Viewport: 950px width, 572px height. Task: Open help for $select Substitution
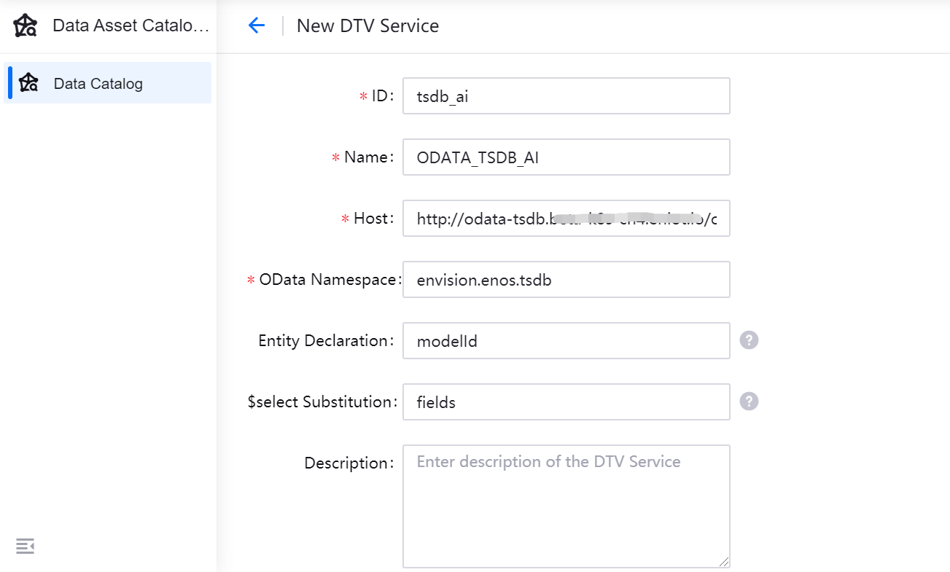[750, 401]
